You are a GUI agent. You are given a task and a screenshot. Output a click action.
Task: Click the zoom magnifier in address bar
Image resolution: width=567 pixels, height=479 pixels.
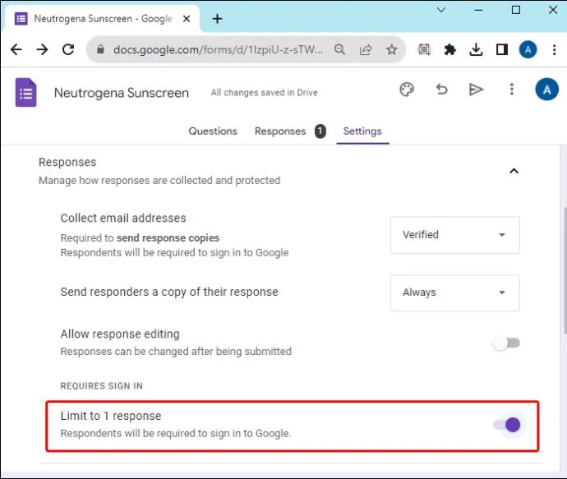[339, 49]
